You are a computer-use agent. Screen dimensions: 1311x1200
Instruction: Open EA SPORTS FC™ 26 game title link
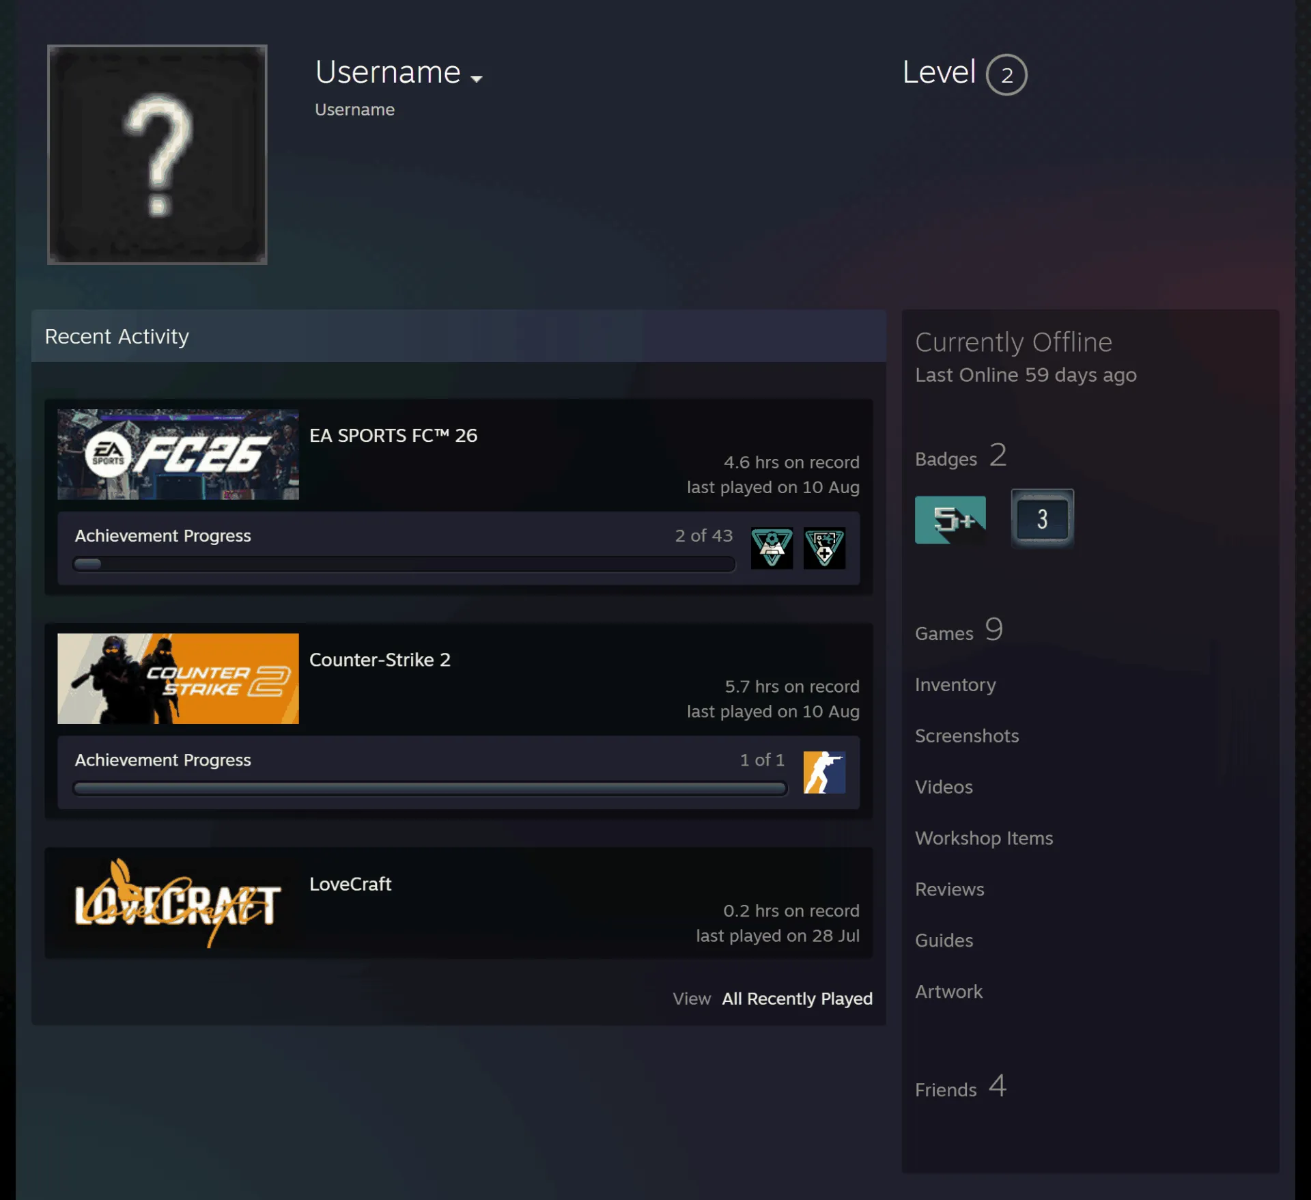coord(393,436)
